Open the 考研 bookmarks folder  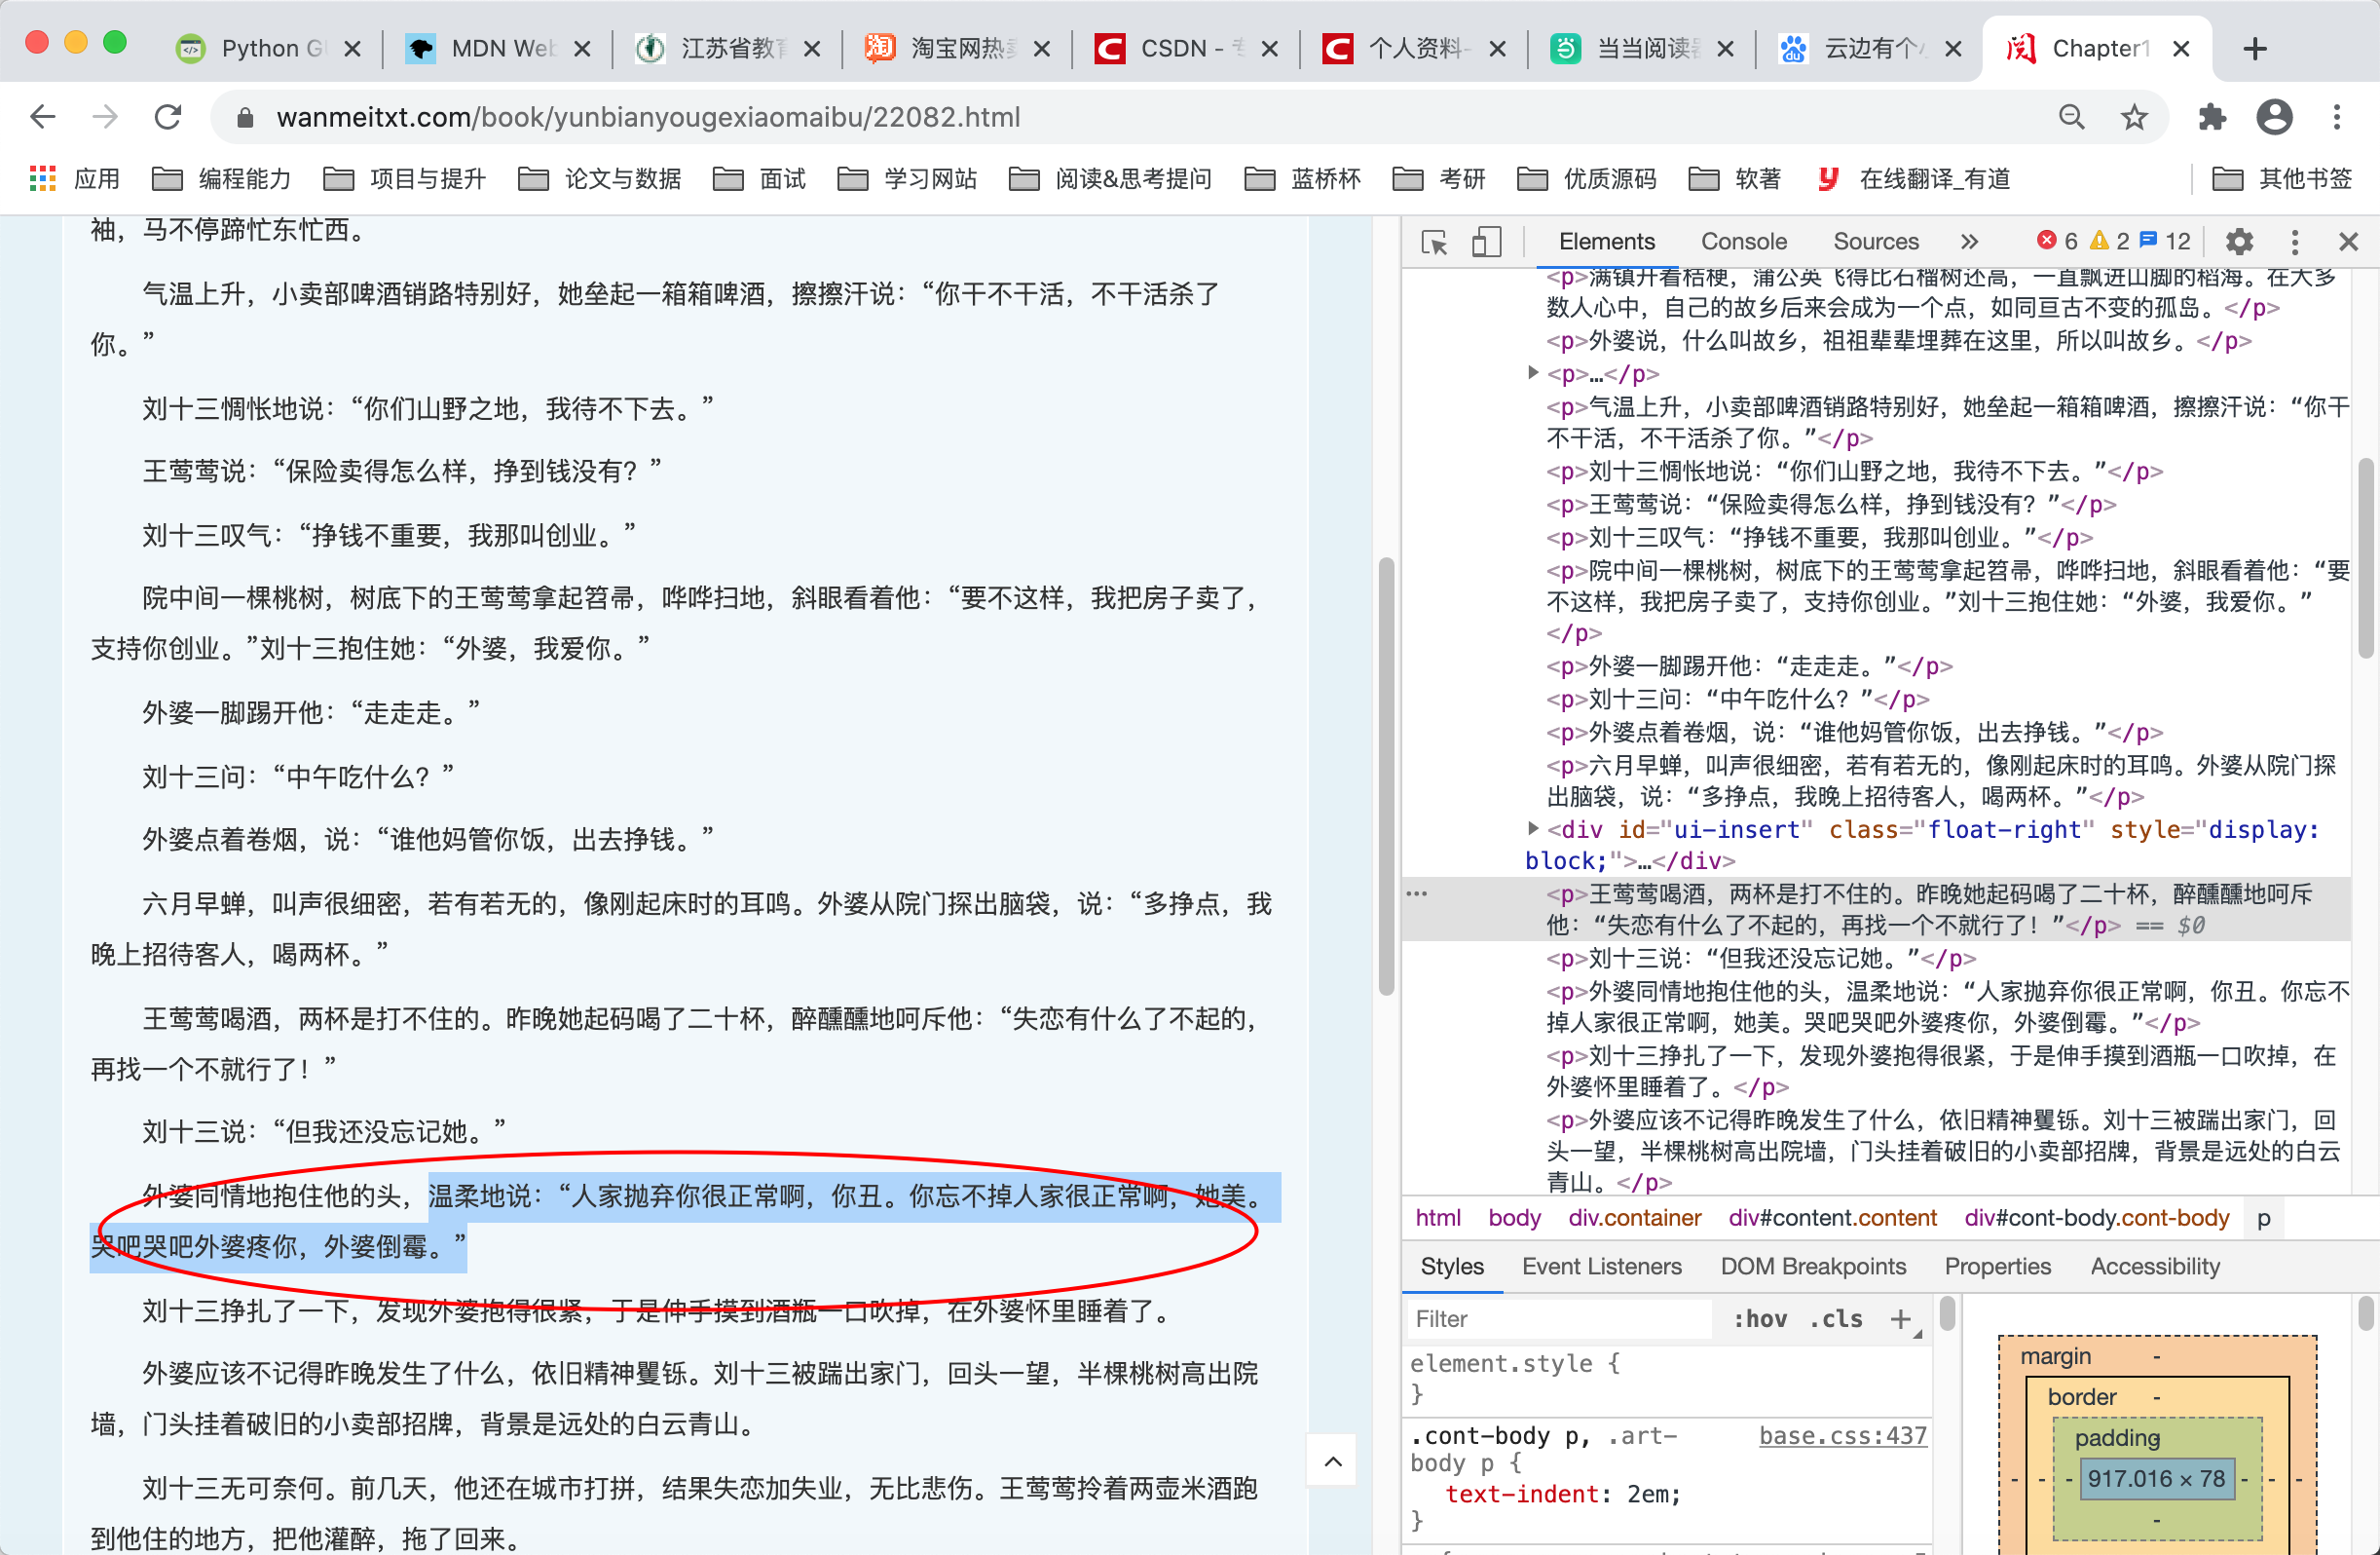(x=1440, y=179)
